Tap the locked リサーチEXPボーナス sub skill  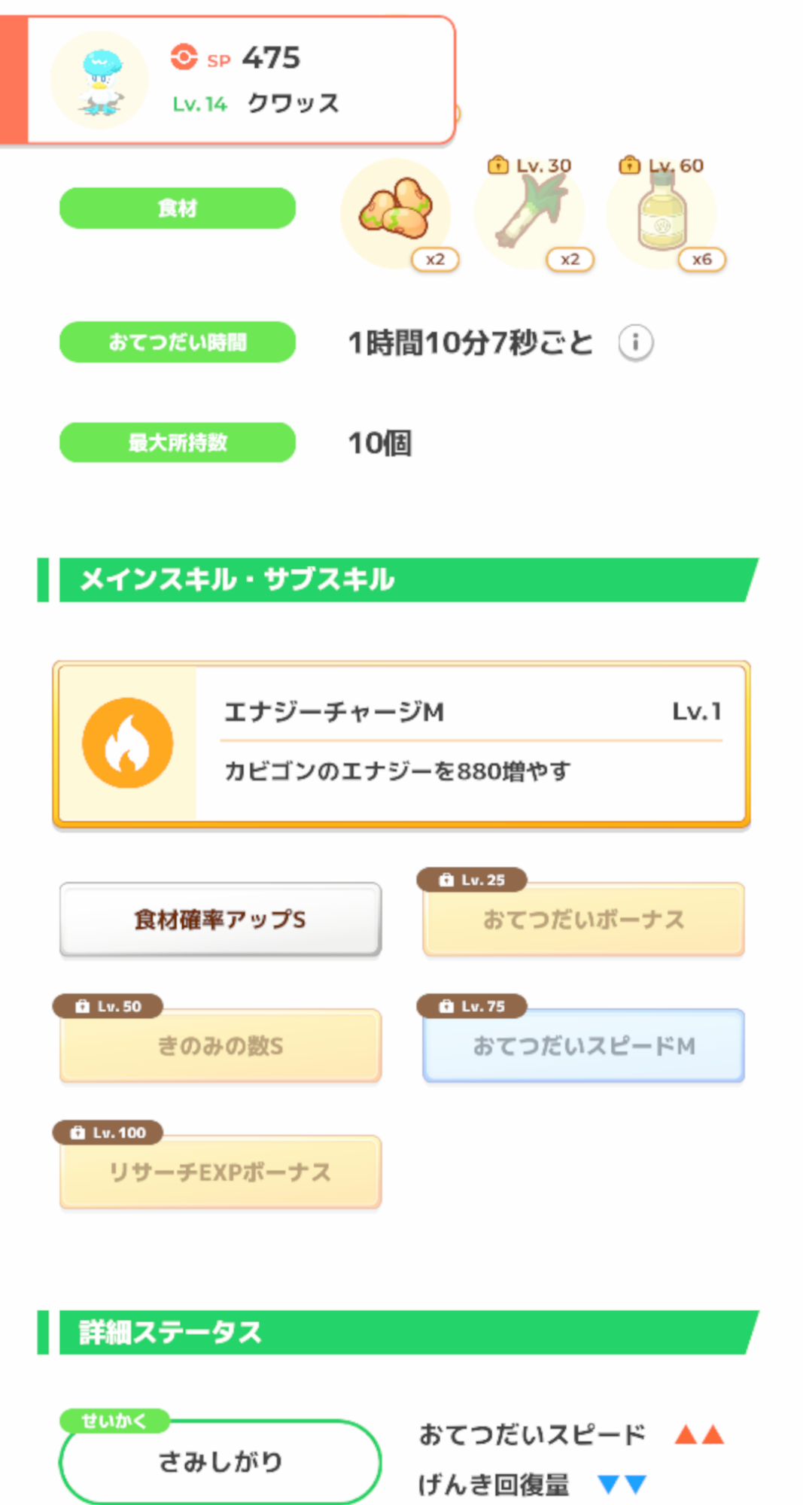pyautogui.click(x=221, y=1172)
